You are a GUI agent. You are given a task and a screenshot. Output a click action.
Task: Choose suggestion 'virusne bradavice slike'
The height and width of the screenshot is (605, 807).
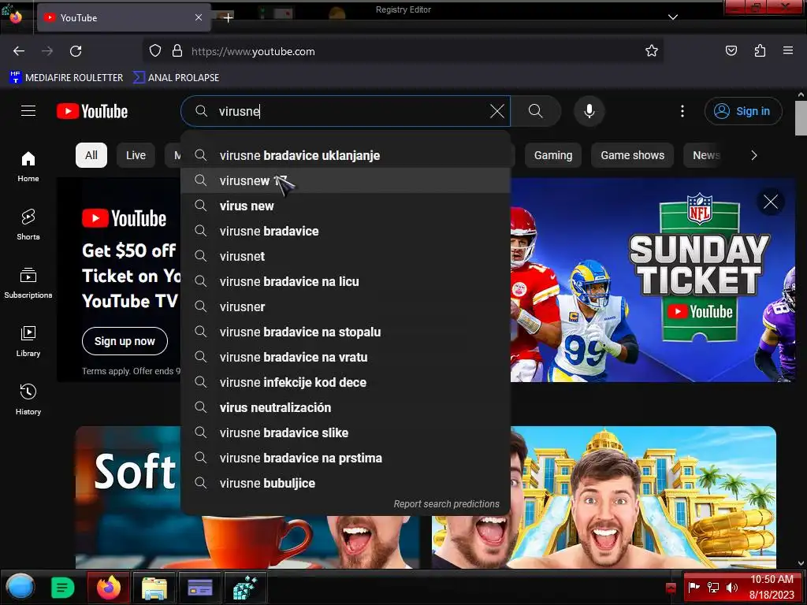click(346, 432)
